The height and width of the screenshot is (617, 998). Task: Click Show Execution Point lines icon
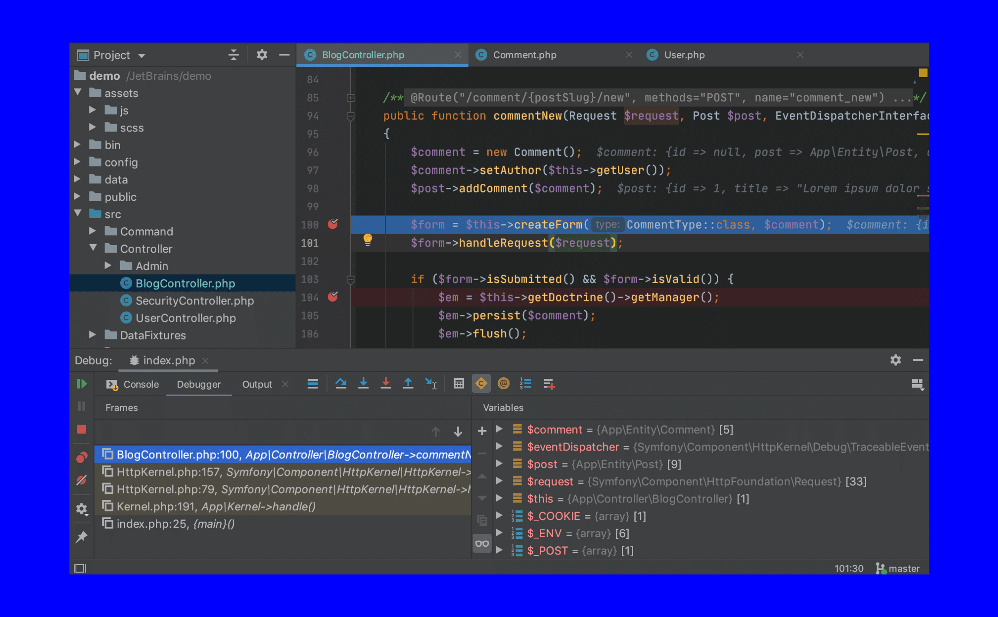tap(313, 383)
